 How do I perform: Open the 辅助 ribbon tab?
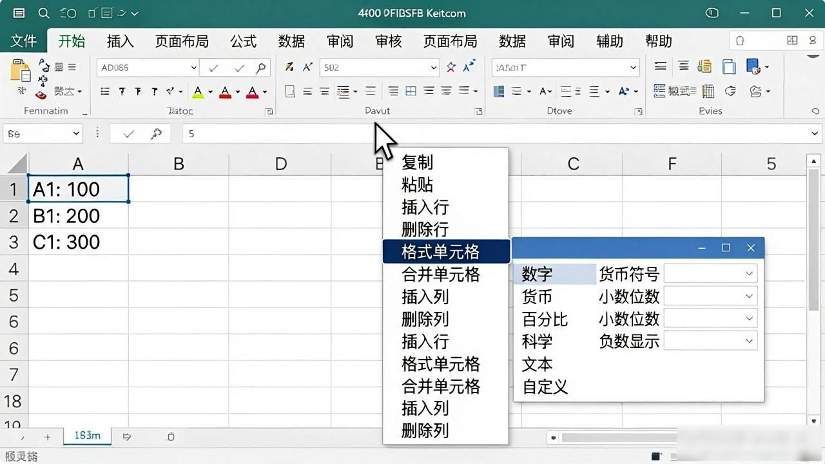pyautogui.click(x=610, y=41)
